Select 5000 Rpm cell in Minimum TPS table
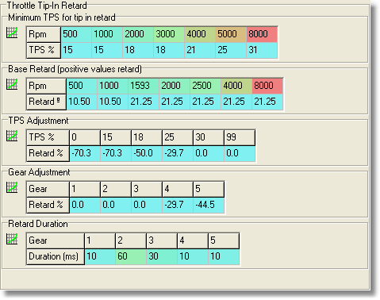The image size is (380, 300). (231, 34)
